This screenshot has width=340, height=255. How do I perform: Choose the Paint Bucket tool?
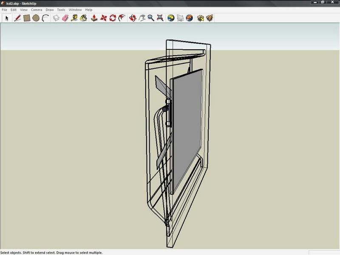(84, 18)
